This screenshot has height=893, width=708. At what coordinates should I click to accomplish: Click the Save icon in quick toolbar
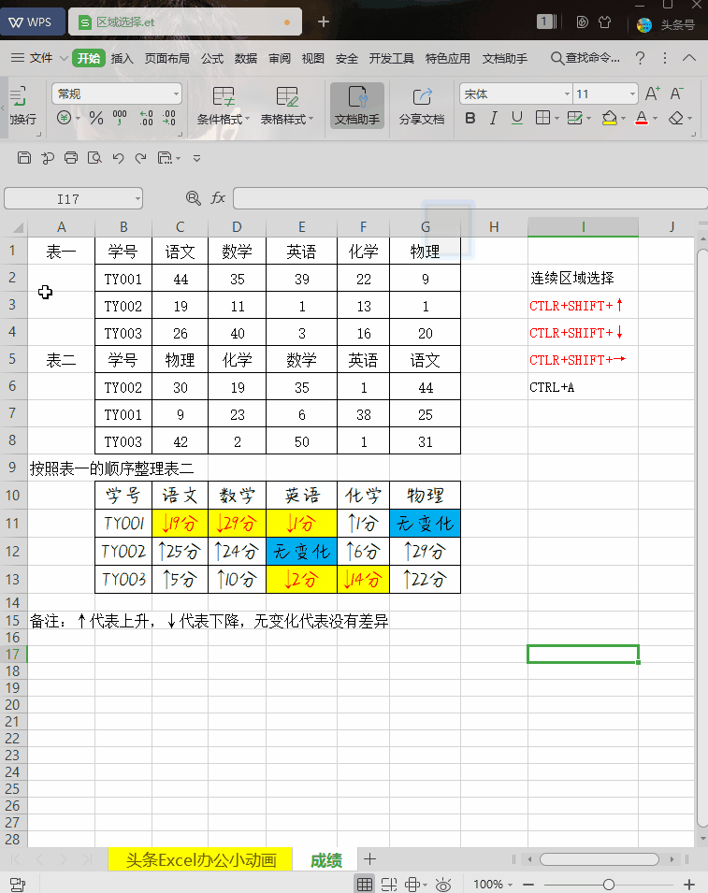24,158
